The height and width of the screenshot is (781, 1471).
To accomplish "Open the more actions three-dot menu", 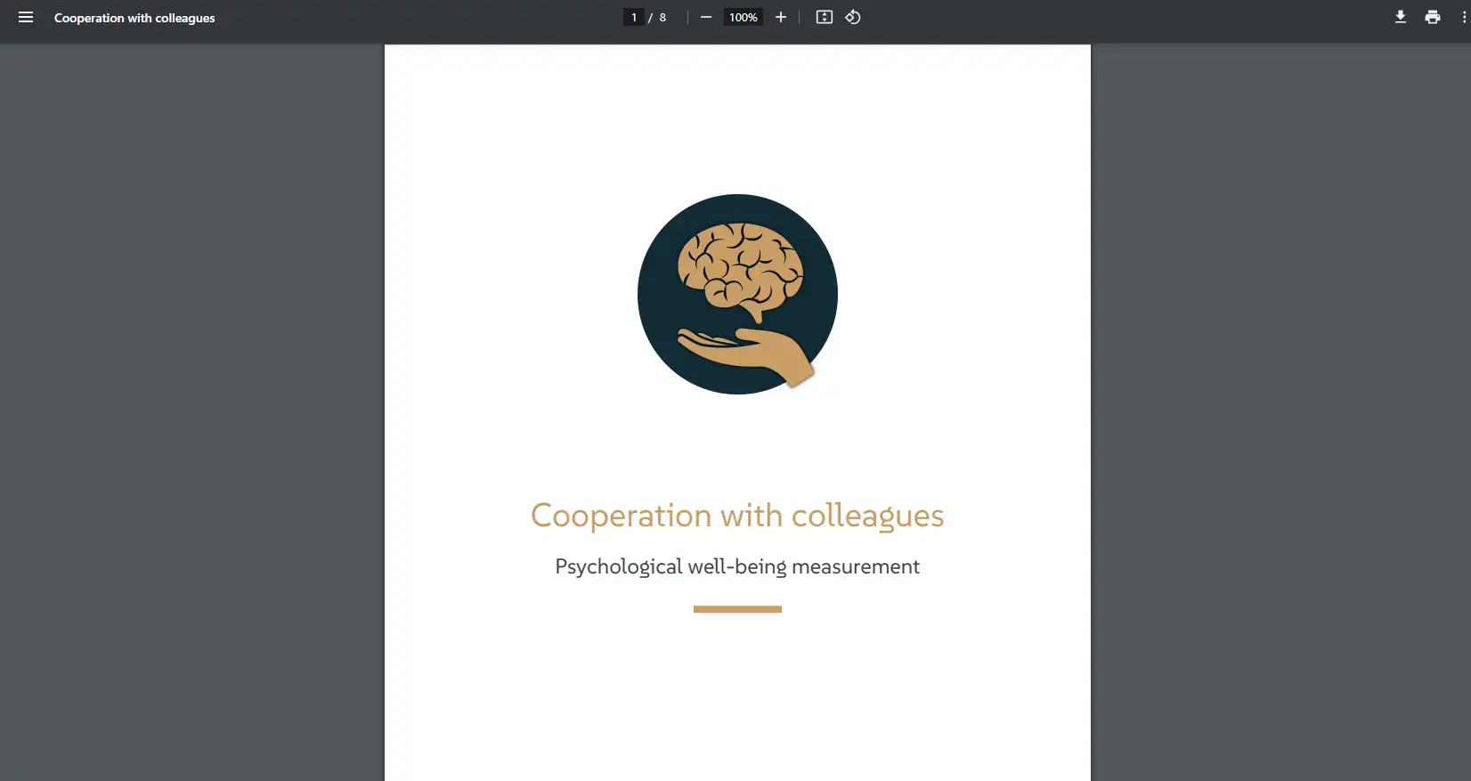I will click(1463, 18).
